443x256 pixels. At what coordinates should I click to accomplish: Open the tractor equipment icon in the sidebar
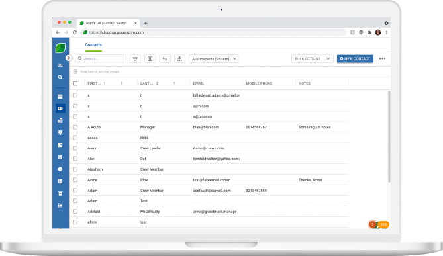60,206
